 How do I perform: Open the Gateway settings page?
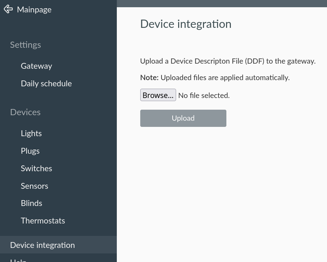tap(36, 66)
